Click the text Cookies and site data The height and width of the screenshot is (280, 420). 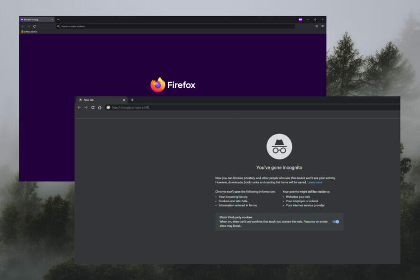(233, 201)
